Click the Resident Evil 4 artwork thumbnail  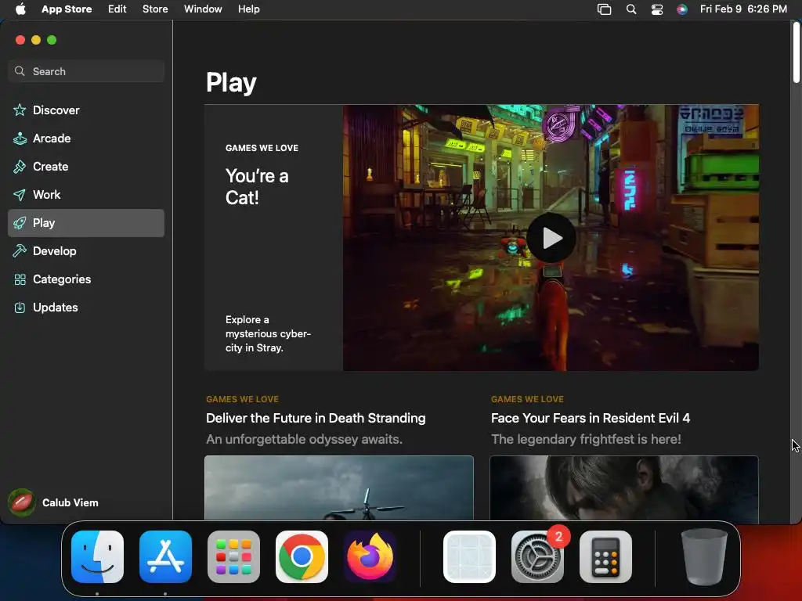pos(624,488)
